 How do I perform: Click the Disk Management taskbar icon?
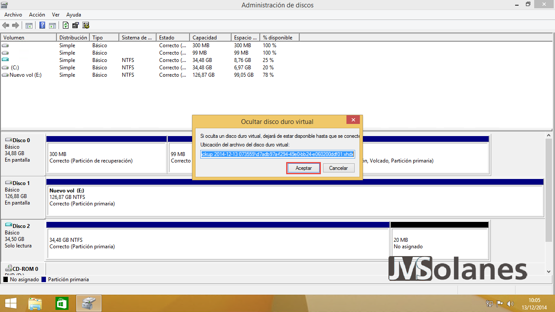click(89, 303)
